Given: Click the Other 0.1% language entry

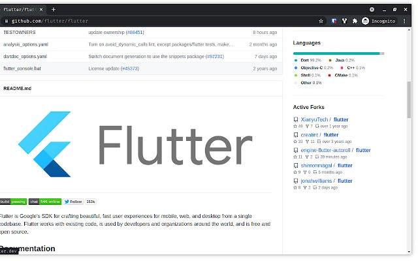Looking at the screenshot, I should coord(308,83).
